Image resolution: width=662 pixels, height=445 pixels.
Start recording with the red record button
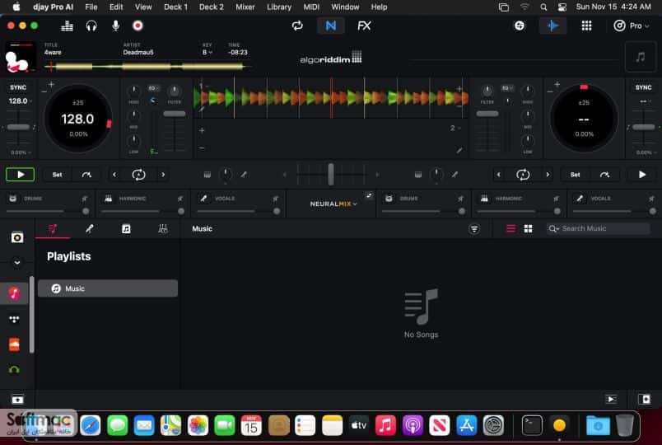click(x=138, y=26)
